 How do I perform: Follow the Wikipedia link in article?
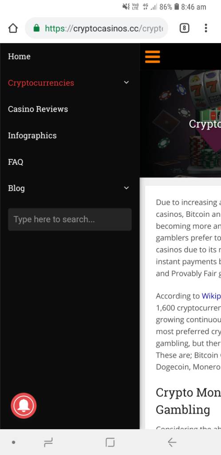[x=211, y=296]
